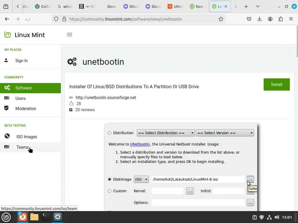Image resolution: width=298 pixels, height=223 pixels.
Task: Click the Kernel input field
Action: pos(167,191)
